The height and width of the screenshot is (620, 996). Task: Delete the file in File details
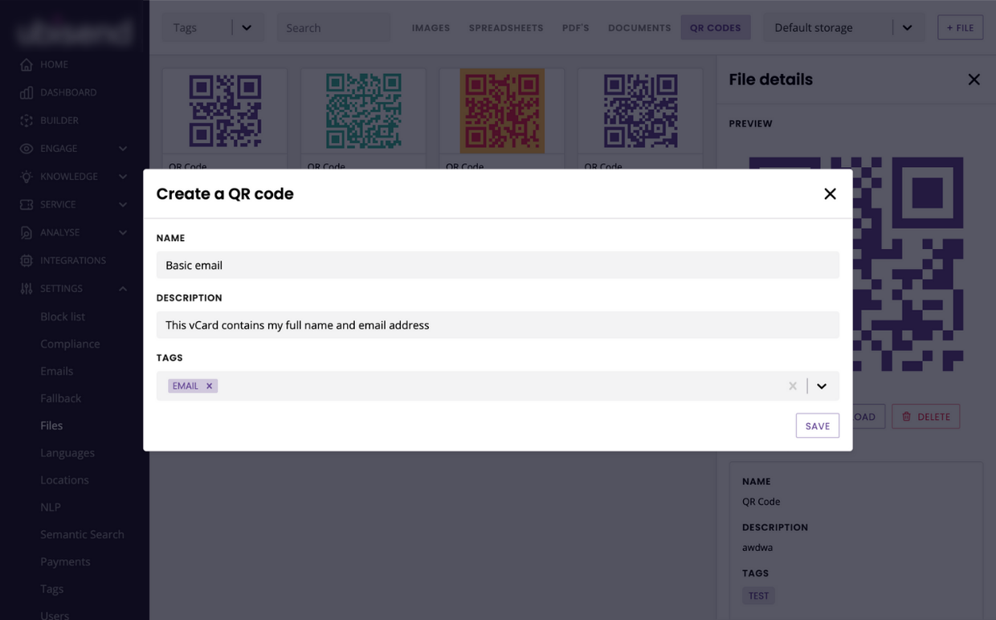925,417
